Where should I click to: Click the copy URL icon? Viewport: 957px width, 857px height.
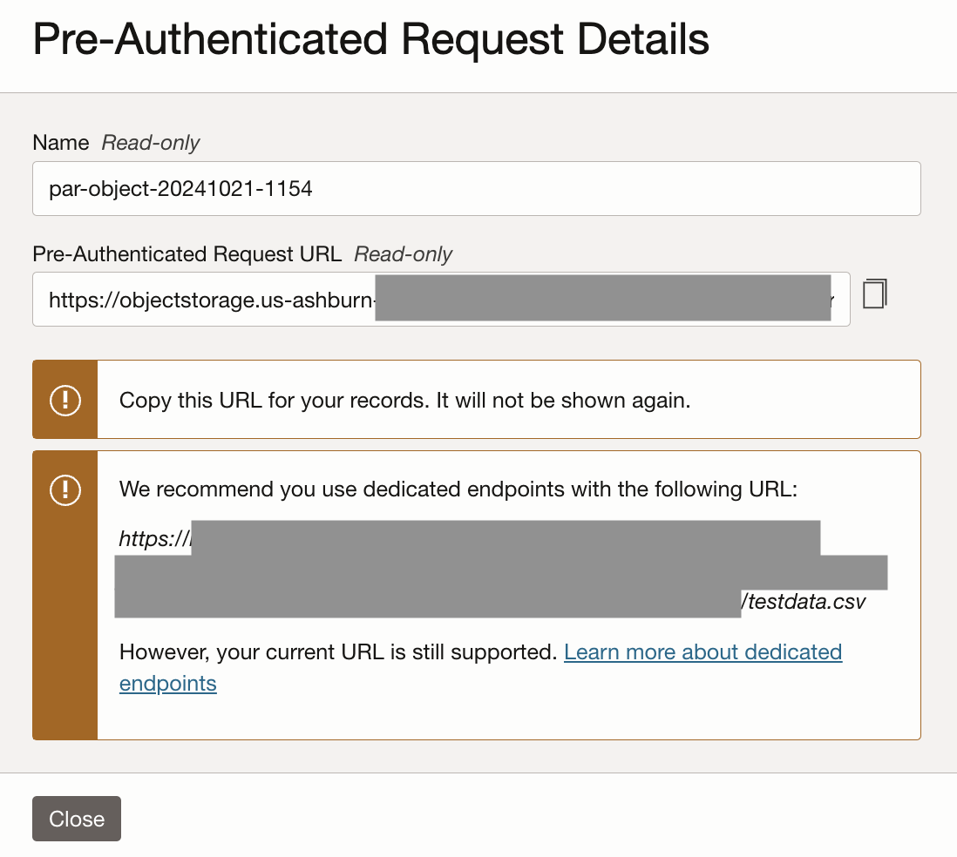[x=874, y=294]
